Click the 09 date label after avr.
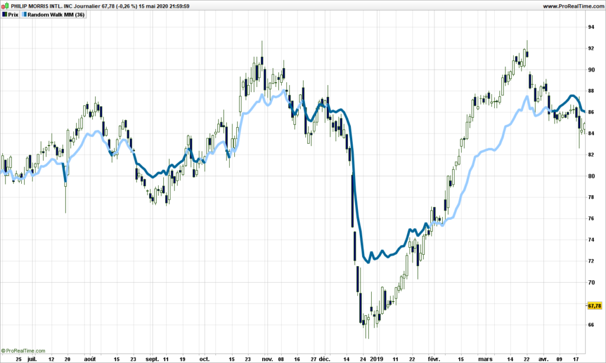Viewport: 606px width, 363px height. coord(559,359)
